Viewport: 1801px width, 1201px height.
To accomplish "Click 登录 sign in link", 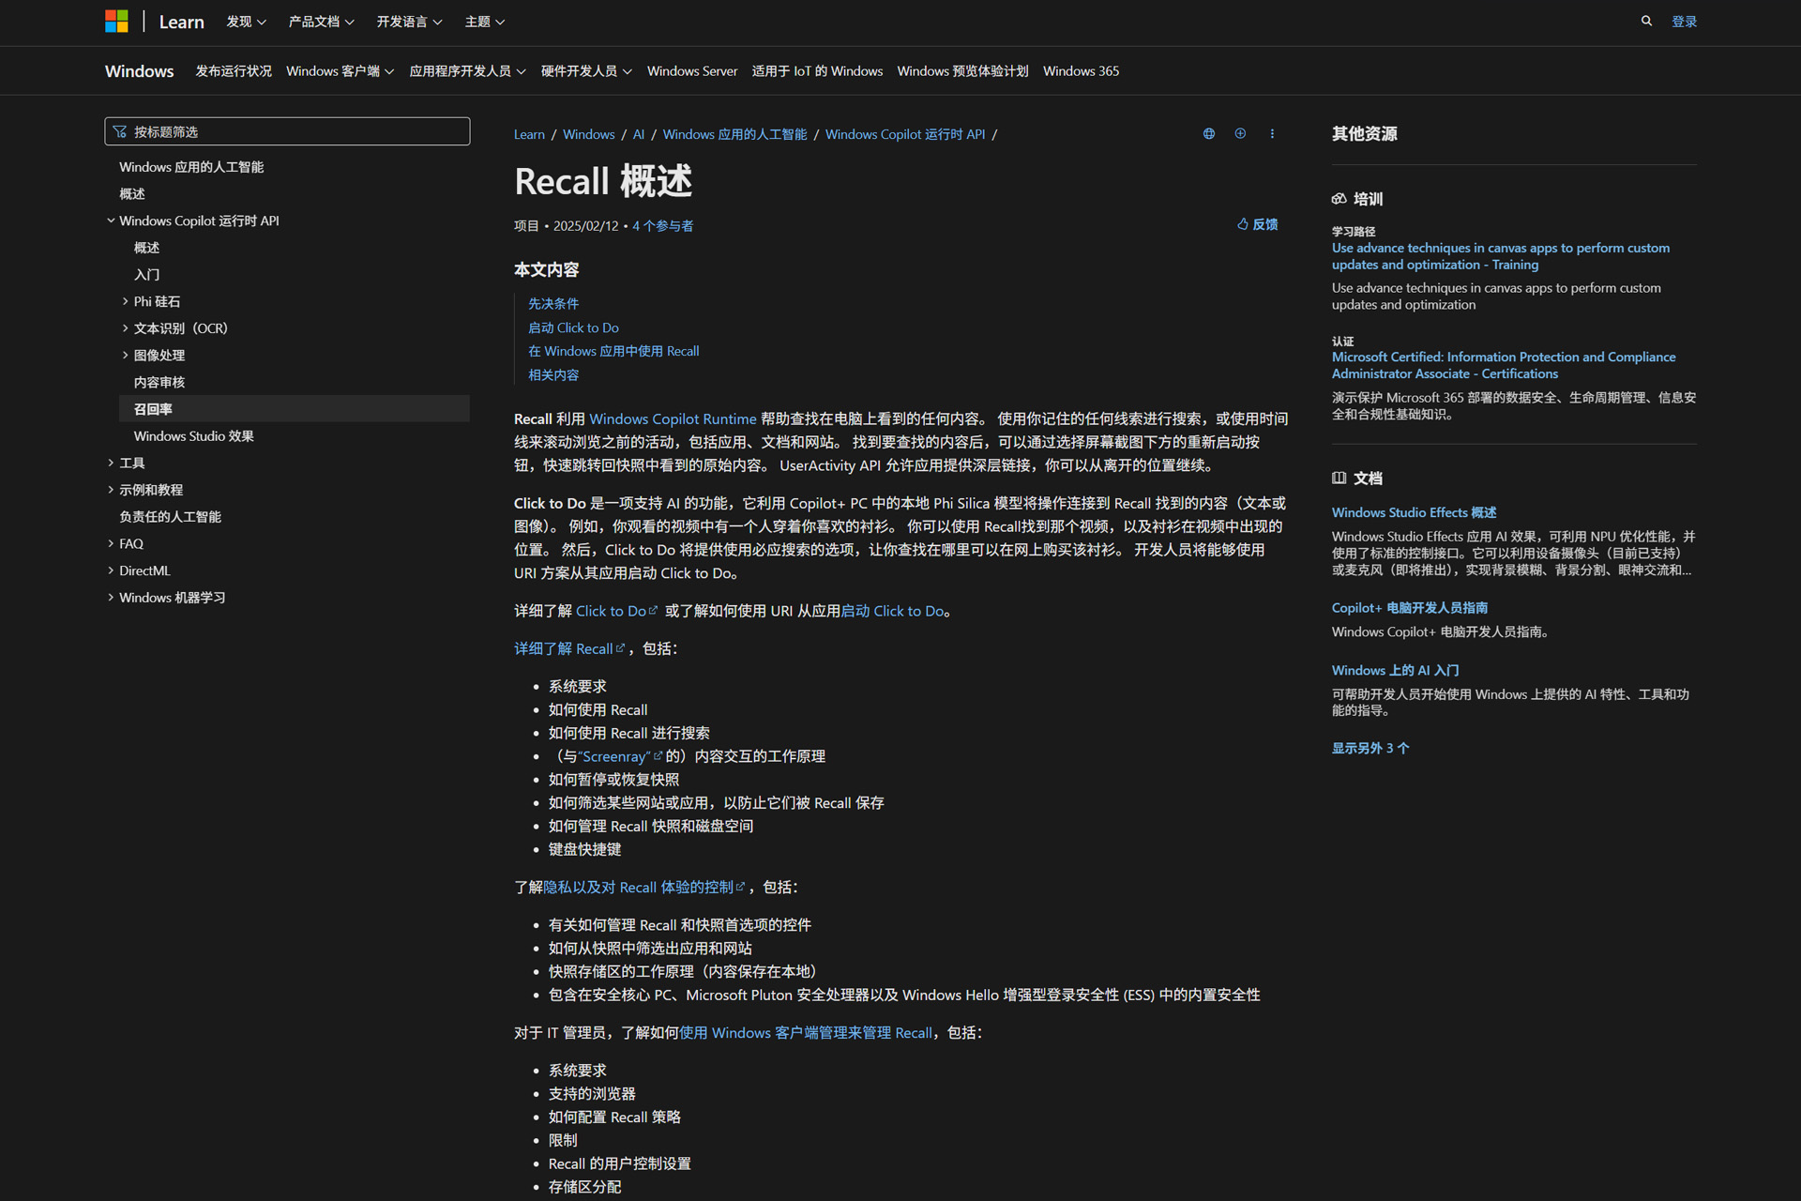I will pos(1684,22).
